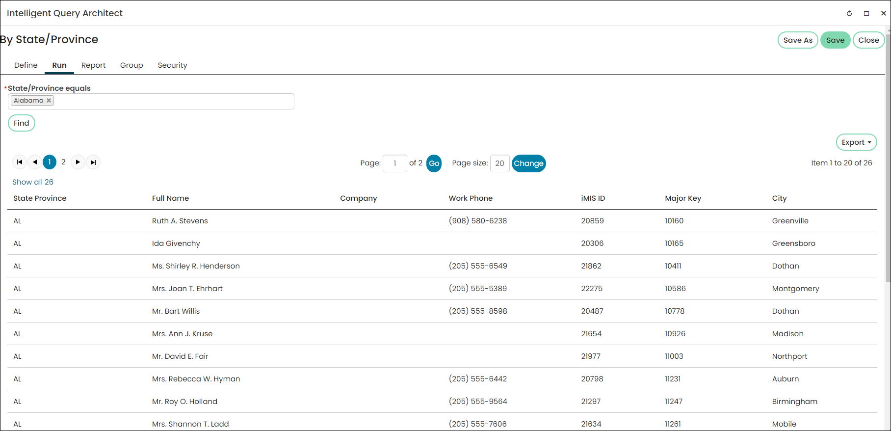
Task: Click the name Mrs. Joan T. Ehrhart
Action: tap(187, 289)
